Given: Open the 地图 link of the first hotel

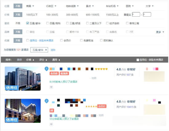Looking at the screenshot, I should point(94,78).
